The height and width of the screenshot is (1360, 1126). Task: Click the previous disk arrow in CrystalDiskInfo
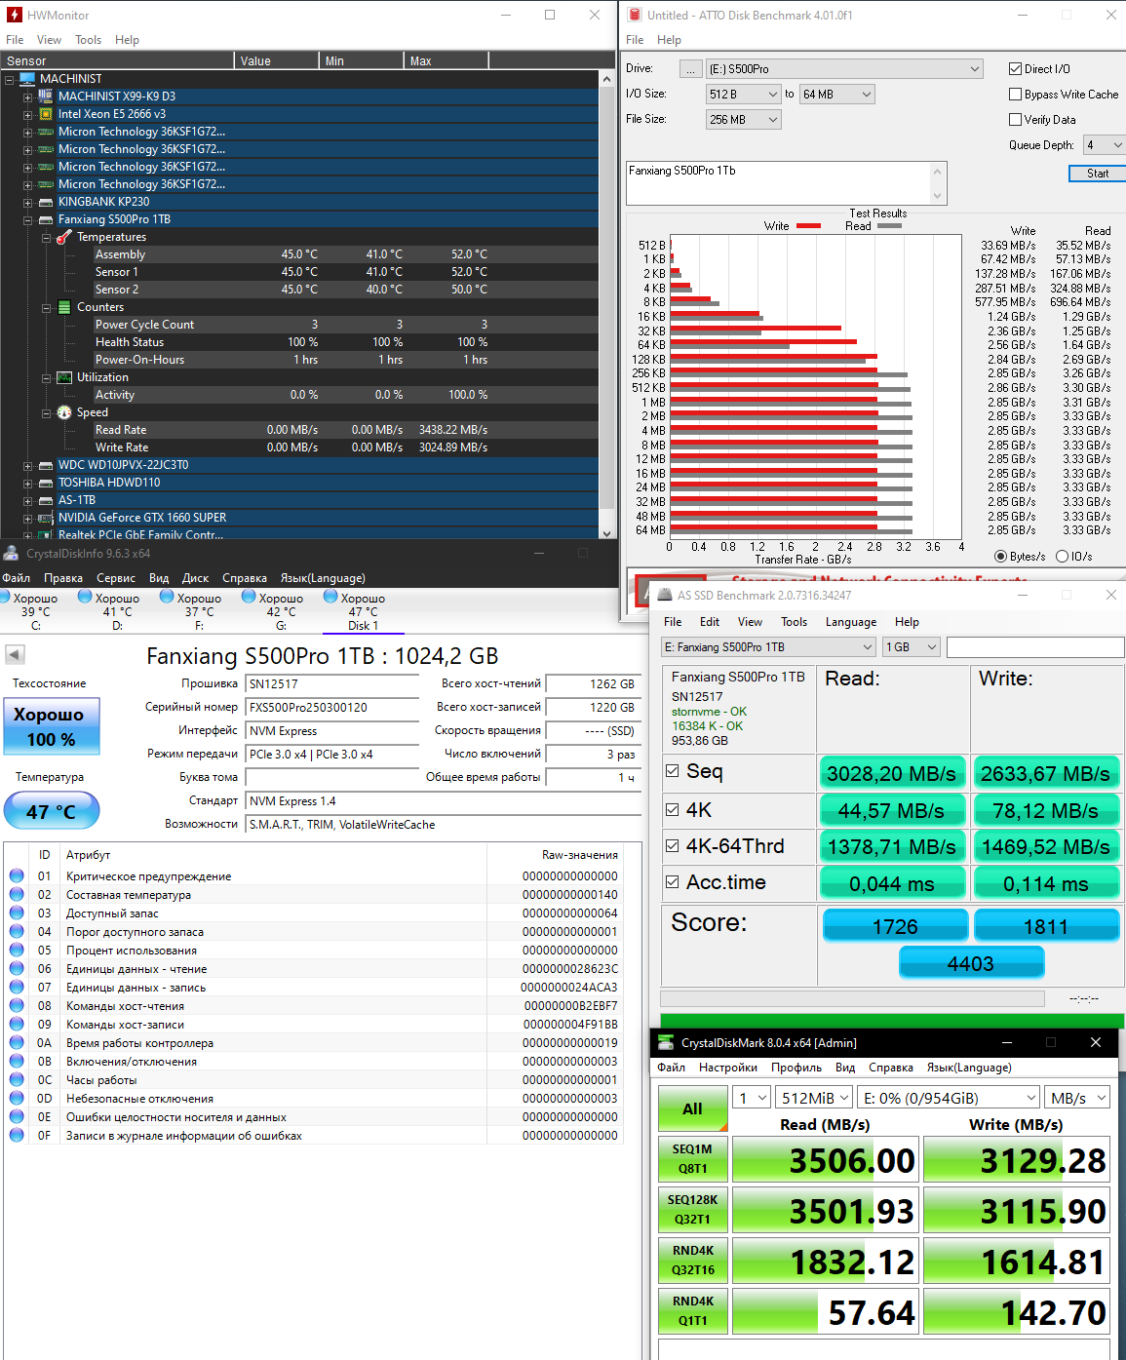click(x=15, y=654)
